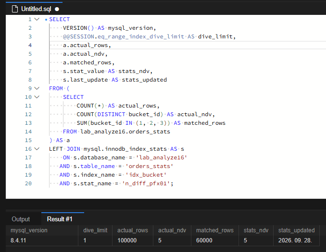Collapse the SELECT block at line 1

(37, 19)
